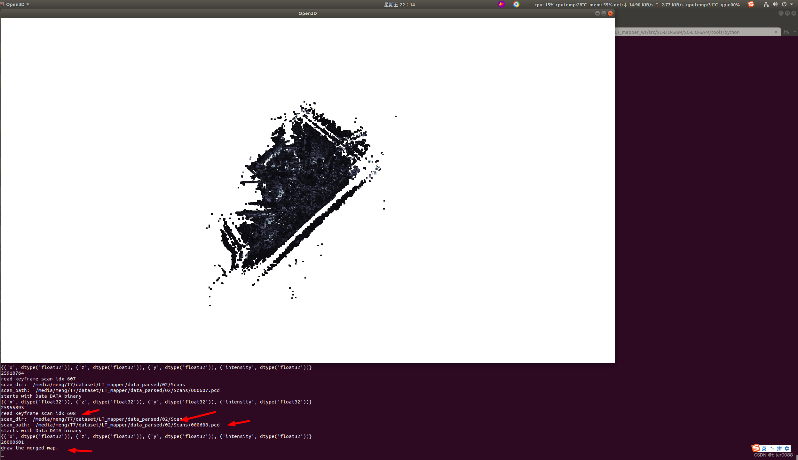Open the Sogou input method icon in the system tray
This screenshot has width=798, height=460.
point(751,4)
